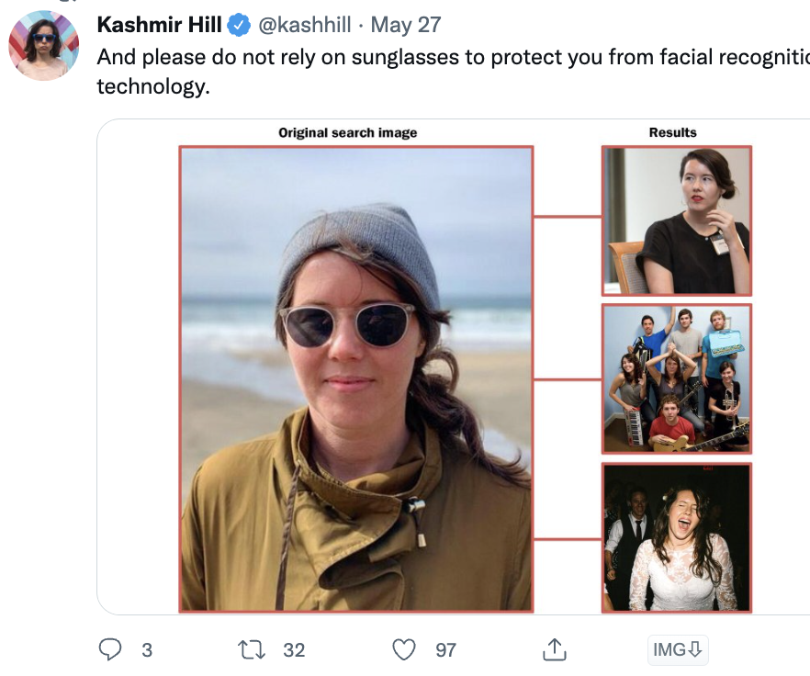This screenshot has width=810, height=676.
Task: Click the blue verified badge
Action: [240, 25]
